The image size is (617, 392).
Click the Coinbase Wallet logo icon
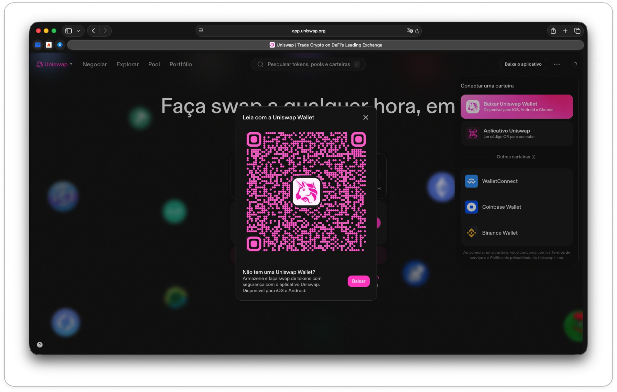[x=471, y=207]
